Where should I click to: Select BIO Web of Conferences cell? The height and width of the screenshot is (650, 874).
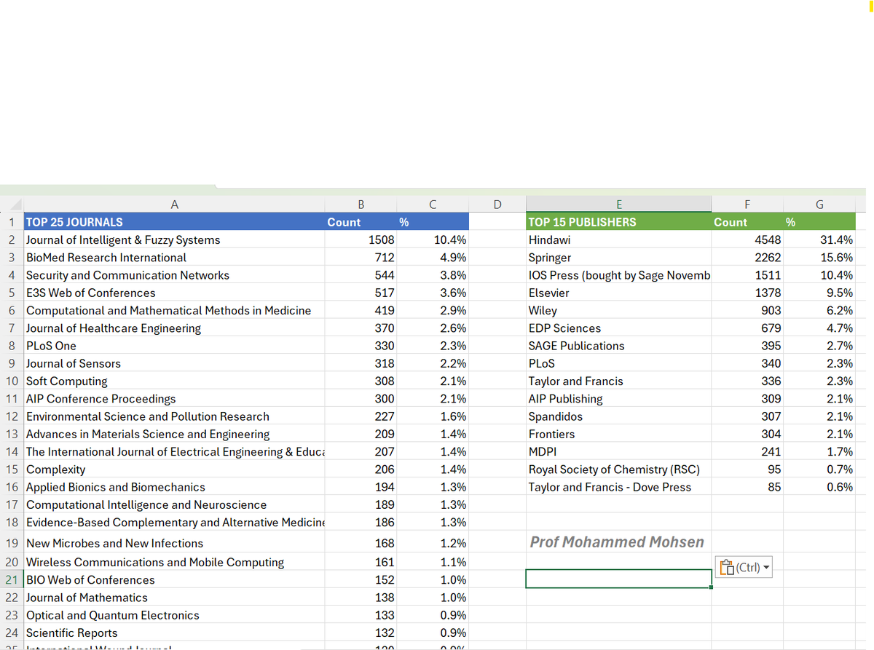click(174, 579)
